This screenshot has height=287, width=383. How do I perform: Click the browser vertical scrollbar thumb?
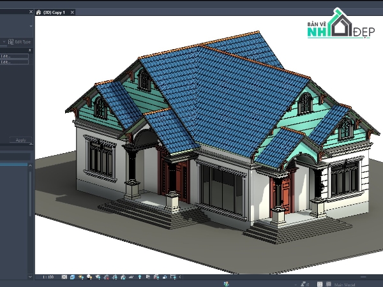click(30, 194)
